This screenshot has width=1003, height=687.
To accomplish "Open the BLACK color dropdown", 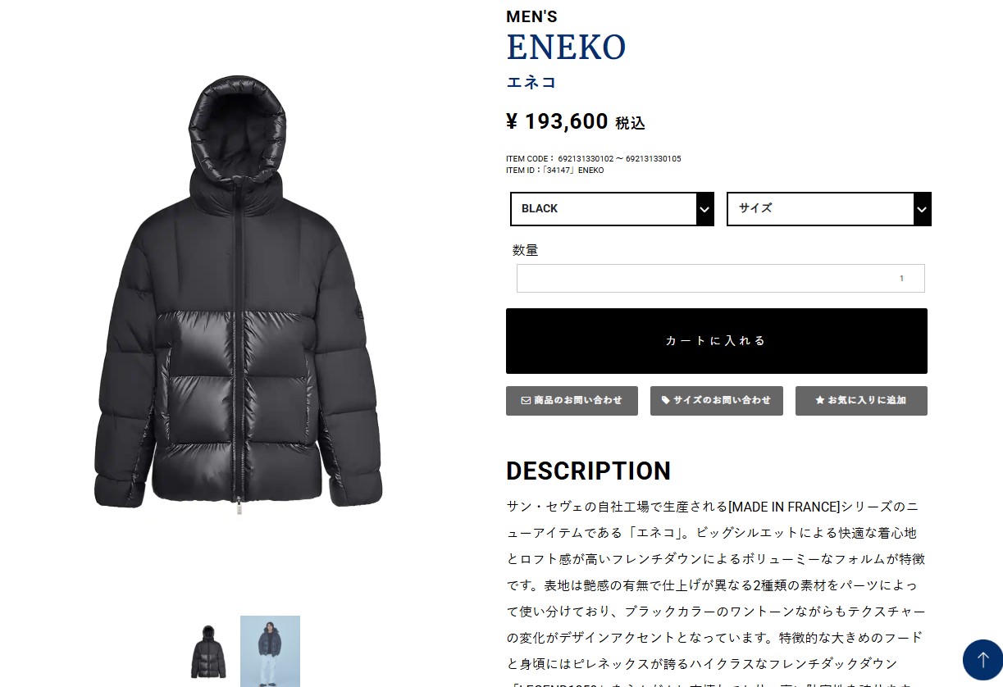I will [x=612, y=209].
